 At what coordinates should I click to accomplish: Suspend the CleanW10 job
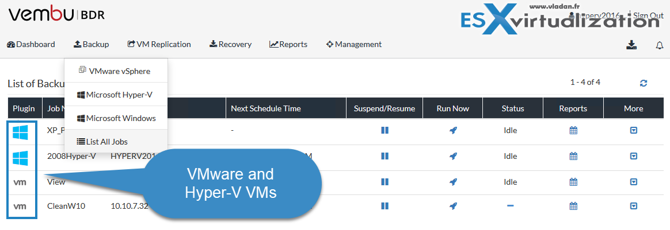click(385, 206)
